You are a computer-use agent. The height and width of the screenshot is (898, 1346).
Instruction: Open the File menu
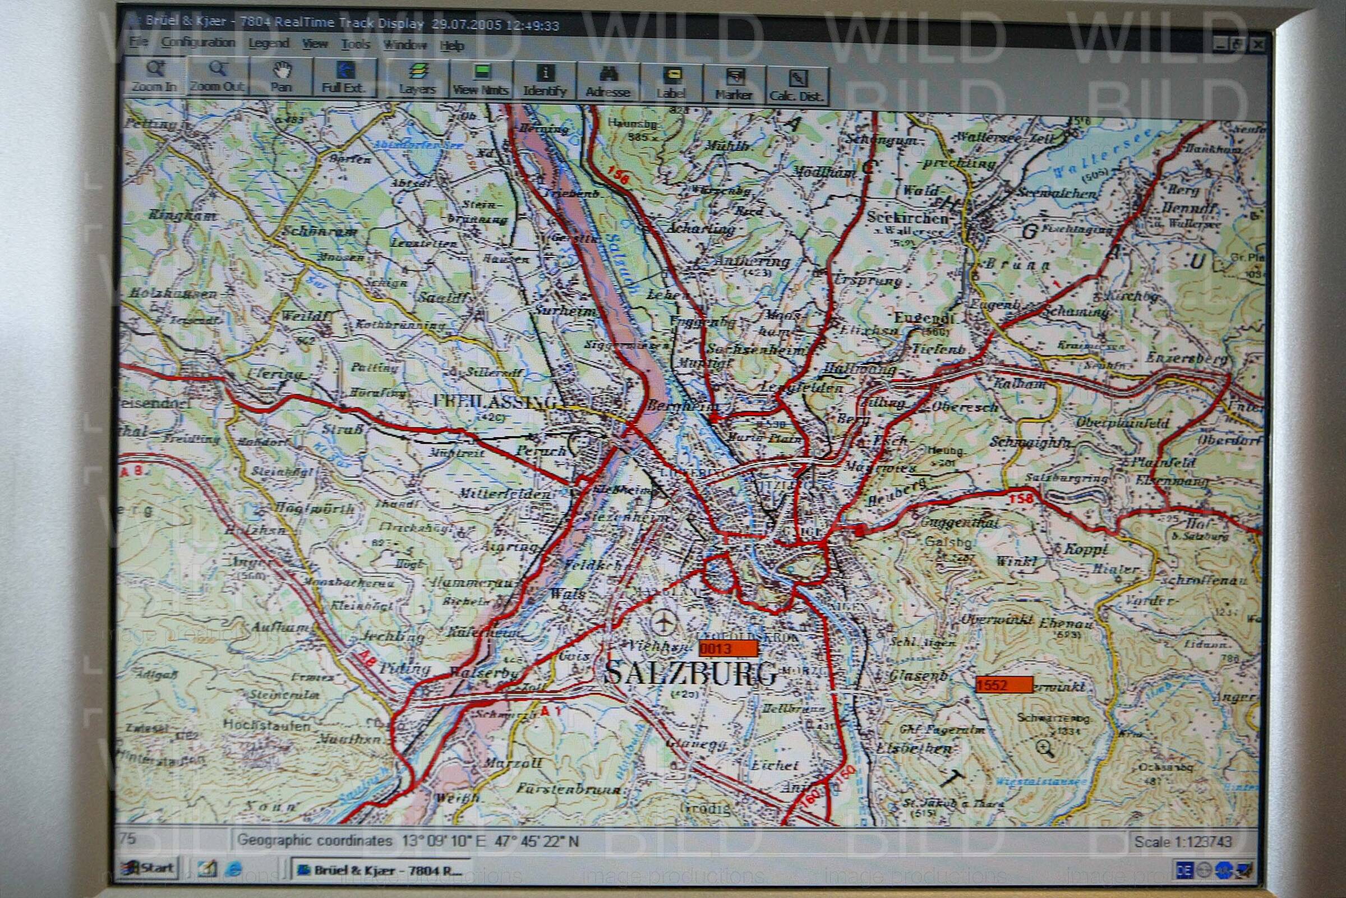pos(138,42)
